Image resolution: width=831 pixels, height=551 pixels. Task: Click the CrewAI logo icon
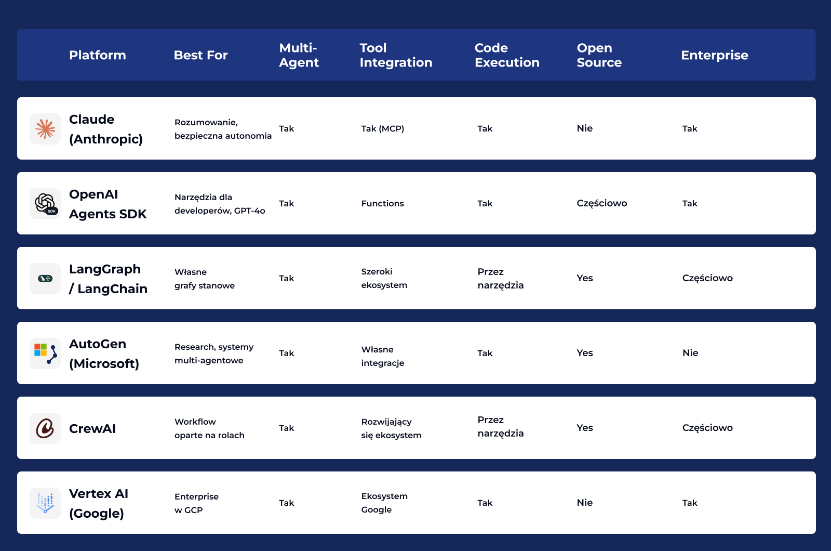(x=45, y=428)
